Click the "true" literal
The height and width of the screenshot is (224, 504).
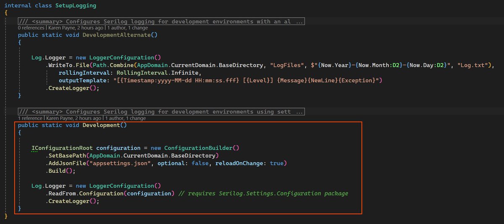coord(277,163)
